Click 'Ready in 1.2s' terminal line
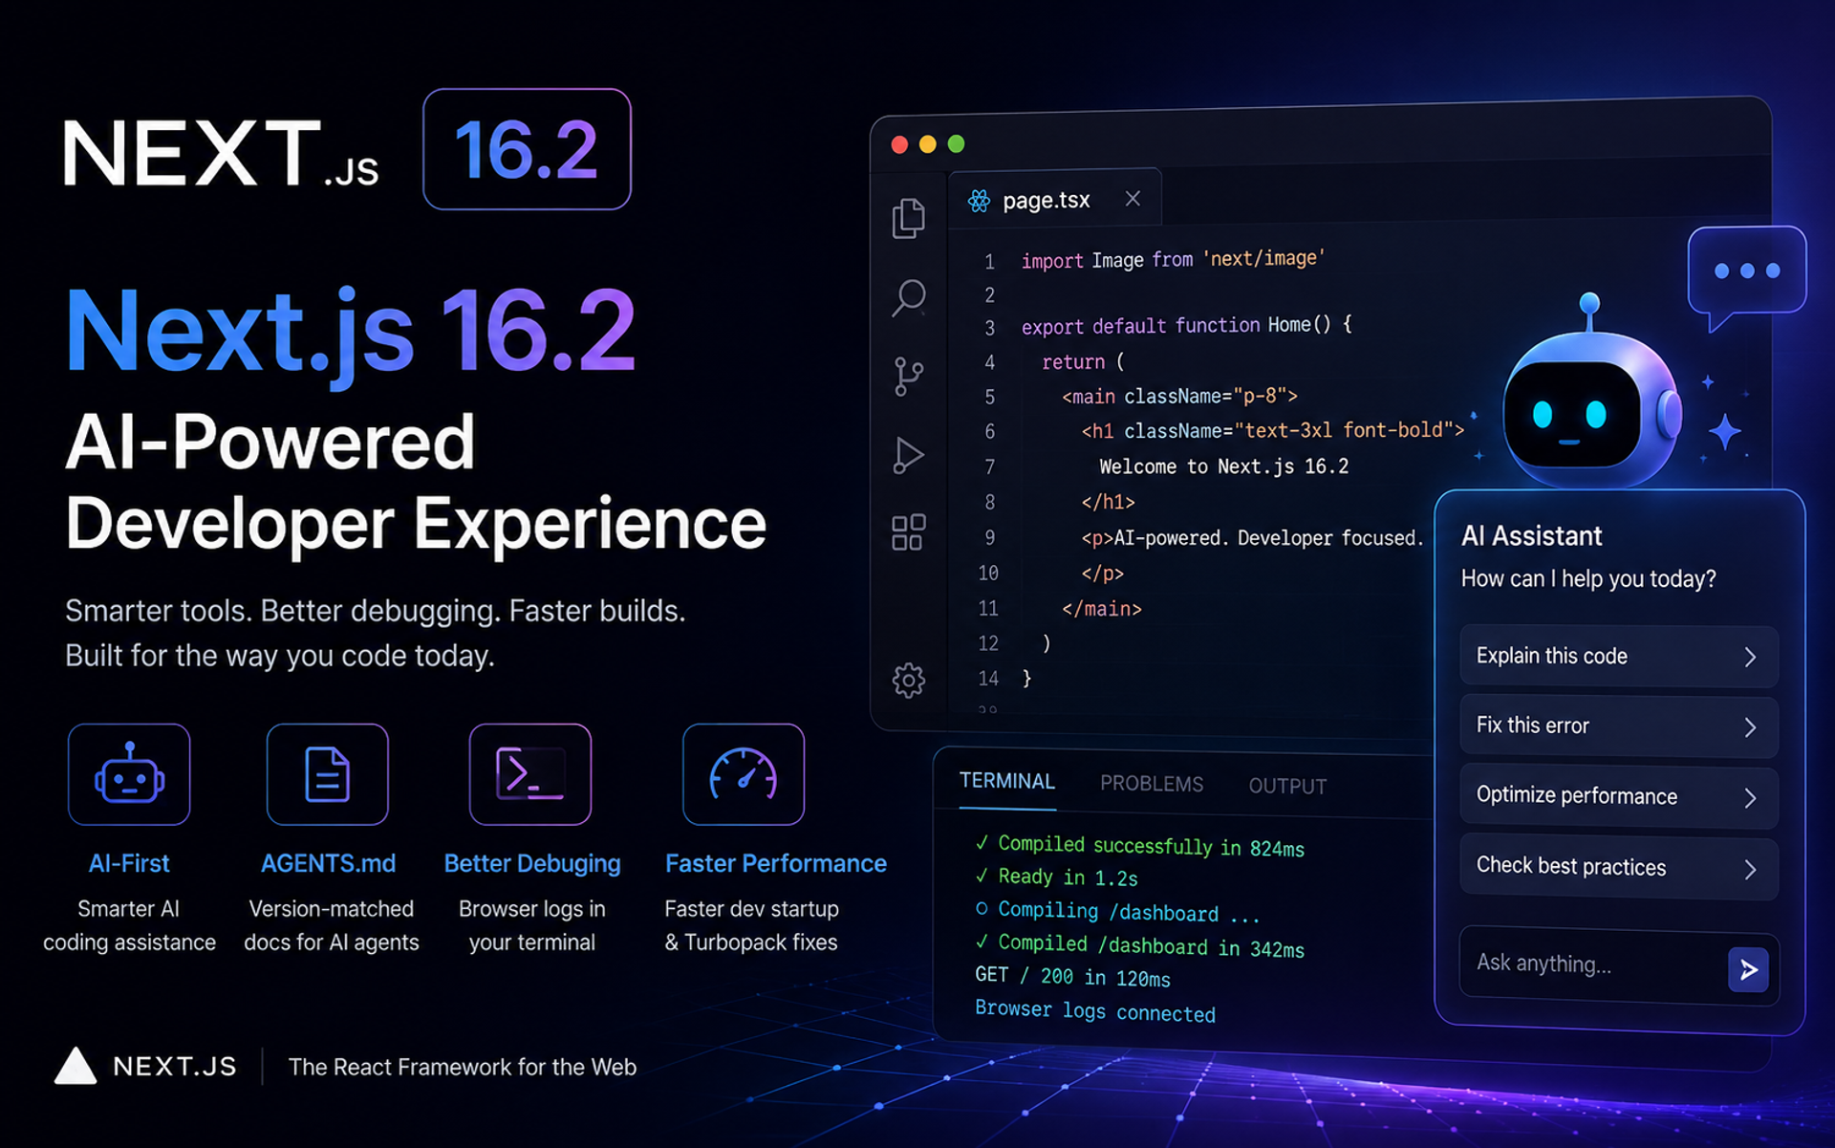 click(1056, 877)
